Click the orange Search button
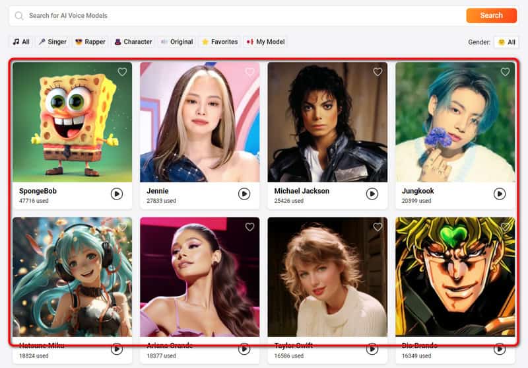Image resolution: width=528 pixels, height=368 pixels. click(491, 15)
